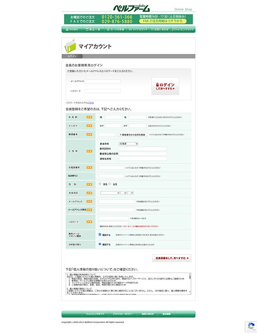The width and height of the screenshot is (257, 334).
Task: Click the 名 given name field
Action: point(137,117)
